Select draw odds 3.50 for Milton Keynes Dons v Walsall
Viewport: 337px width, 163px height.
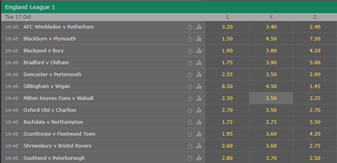point(271,98)
